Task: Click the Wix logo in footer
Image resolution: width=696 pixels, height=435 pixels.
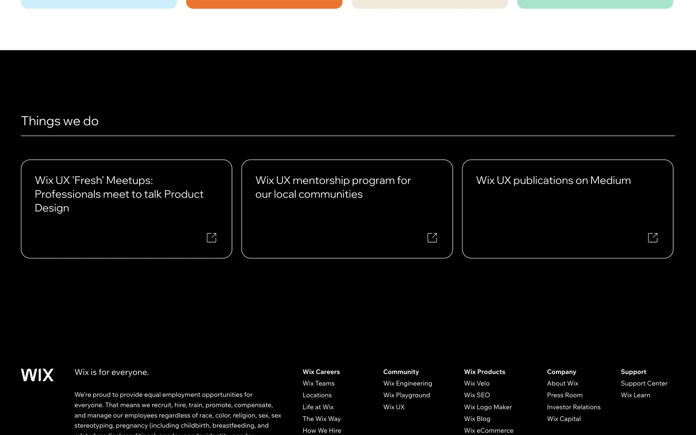Action: 37,375
